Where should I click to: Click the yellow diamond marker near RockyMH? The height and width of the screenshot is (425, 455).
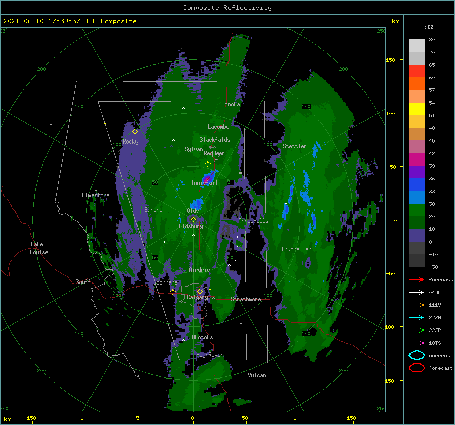(135, 132)
